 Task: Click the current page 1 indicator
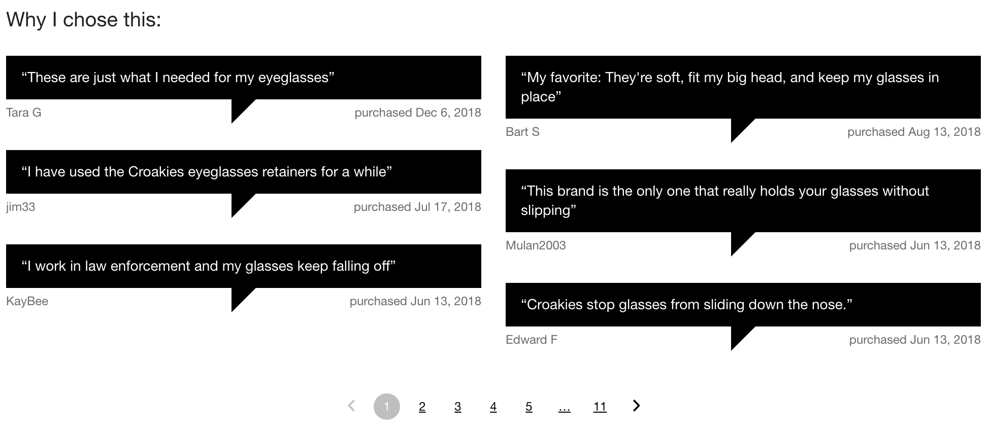(x=387, y=406)
